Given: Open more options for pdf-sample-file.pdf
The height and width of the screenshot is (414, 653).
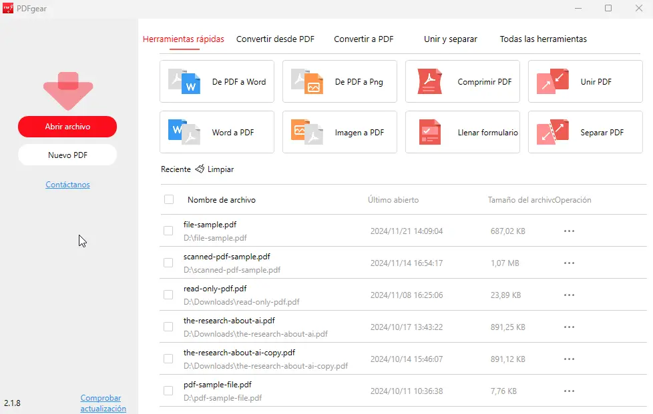Looking at the screenshot, I should coord(569,391).
